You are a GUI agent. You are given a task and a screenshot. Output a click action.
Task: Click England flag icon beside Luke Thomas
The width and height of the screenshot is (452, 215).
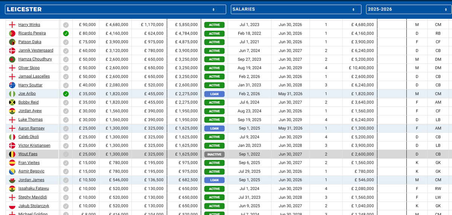click(12, 120)
